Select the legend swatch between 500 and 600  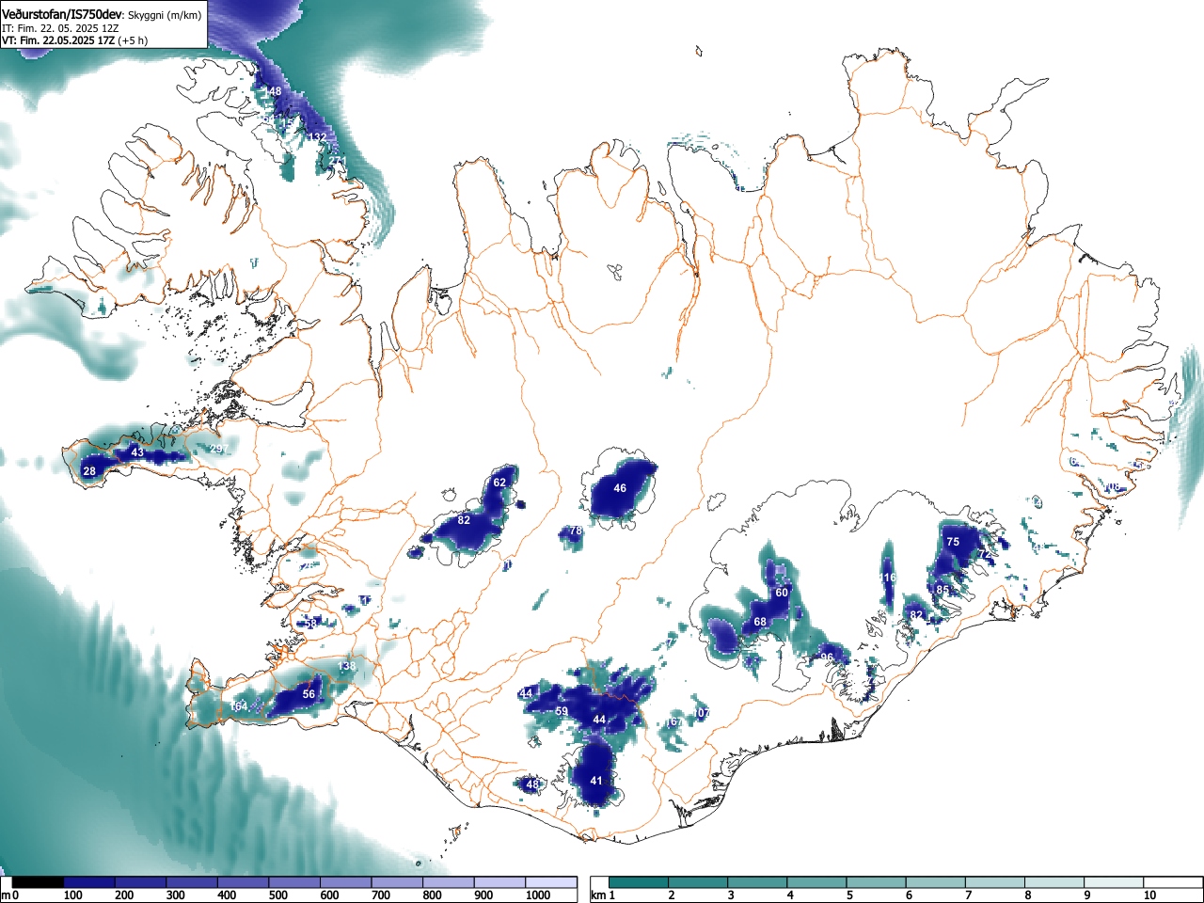coord(294,882)
